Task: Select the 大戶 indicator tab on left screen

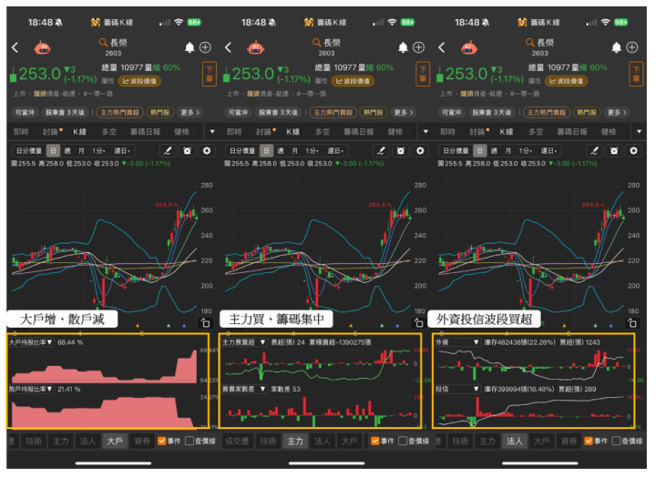Action: coord(115,441)
